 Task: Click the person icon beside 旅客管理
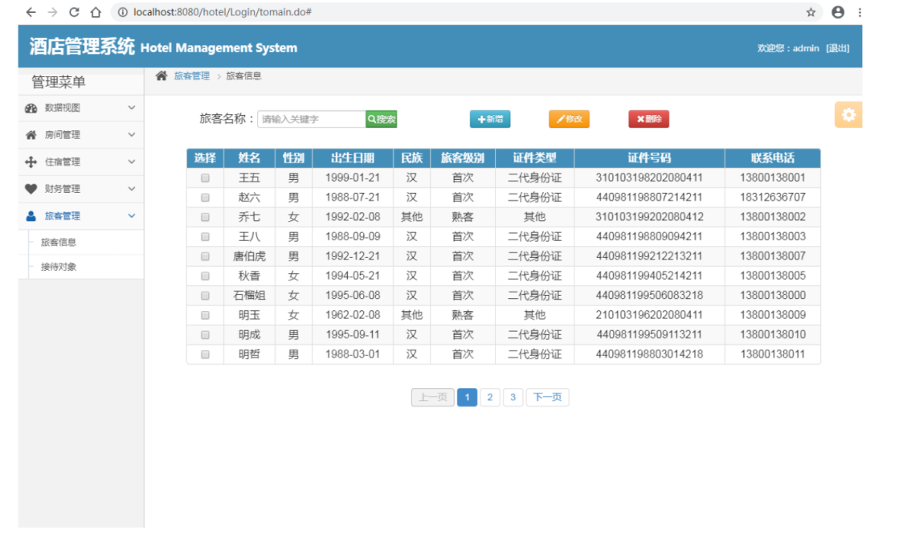tap(31, 216)
